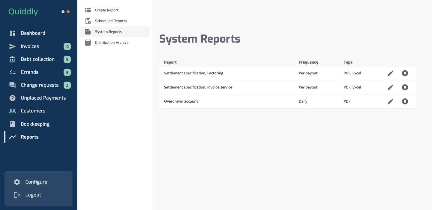Click the Debt collection badge showing 3
432x210 pixels.
click(67, 59)
